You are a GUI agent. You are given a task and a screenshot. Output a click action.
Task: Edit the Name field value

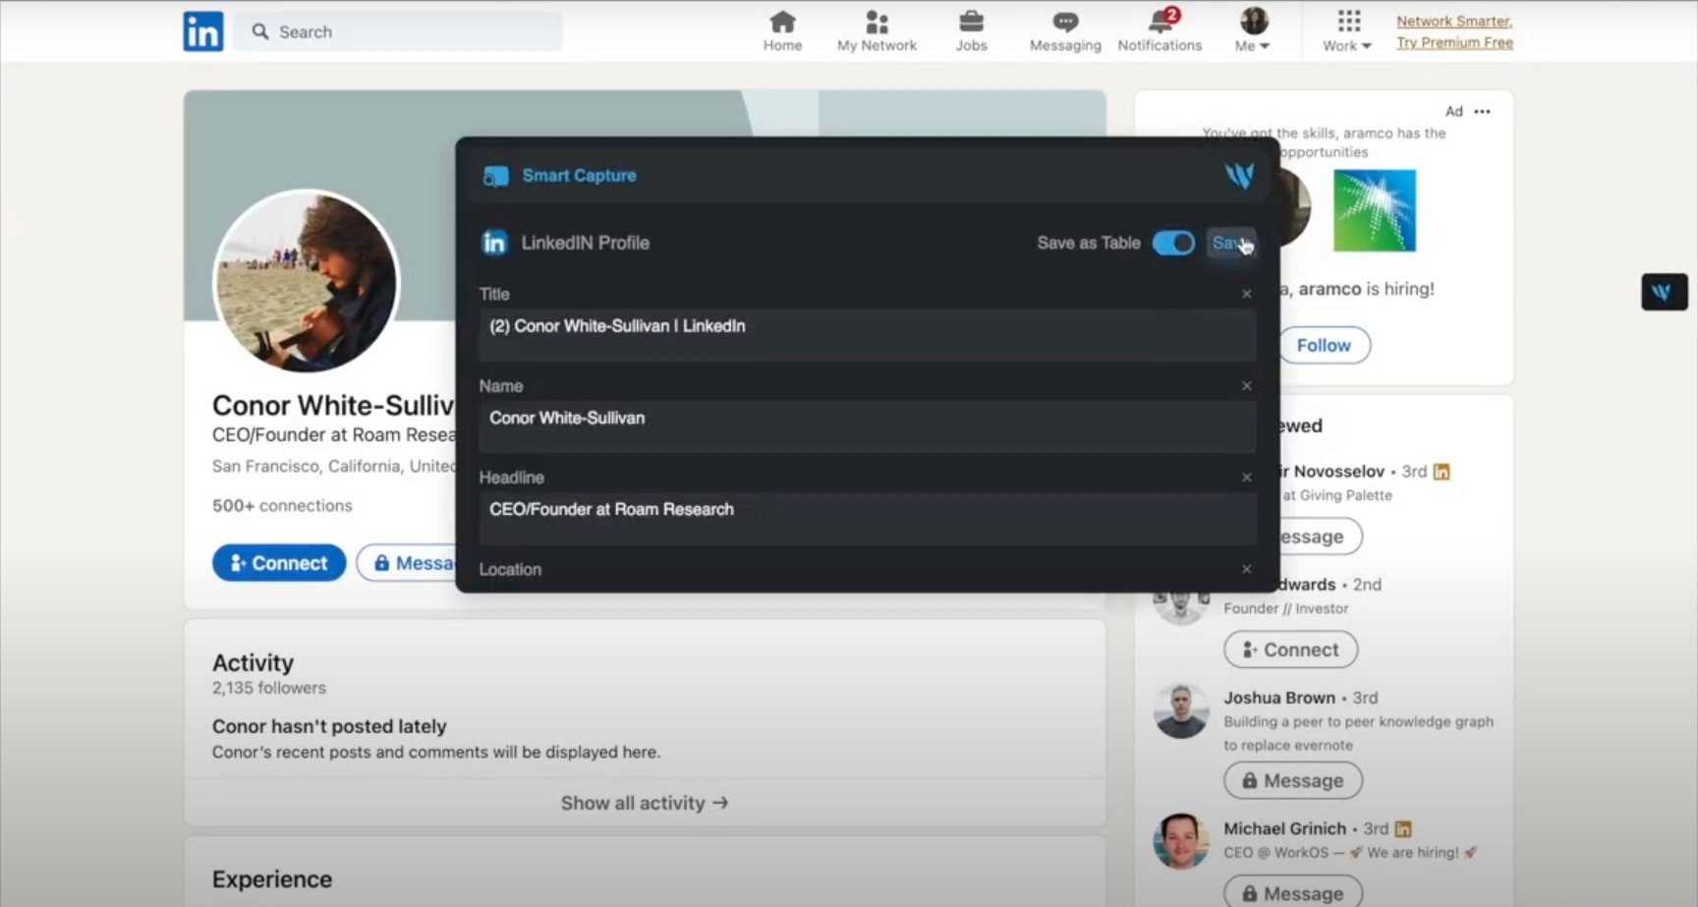[x=868, y=426]
